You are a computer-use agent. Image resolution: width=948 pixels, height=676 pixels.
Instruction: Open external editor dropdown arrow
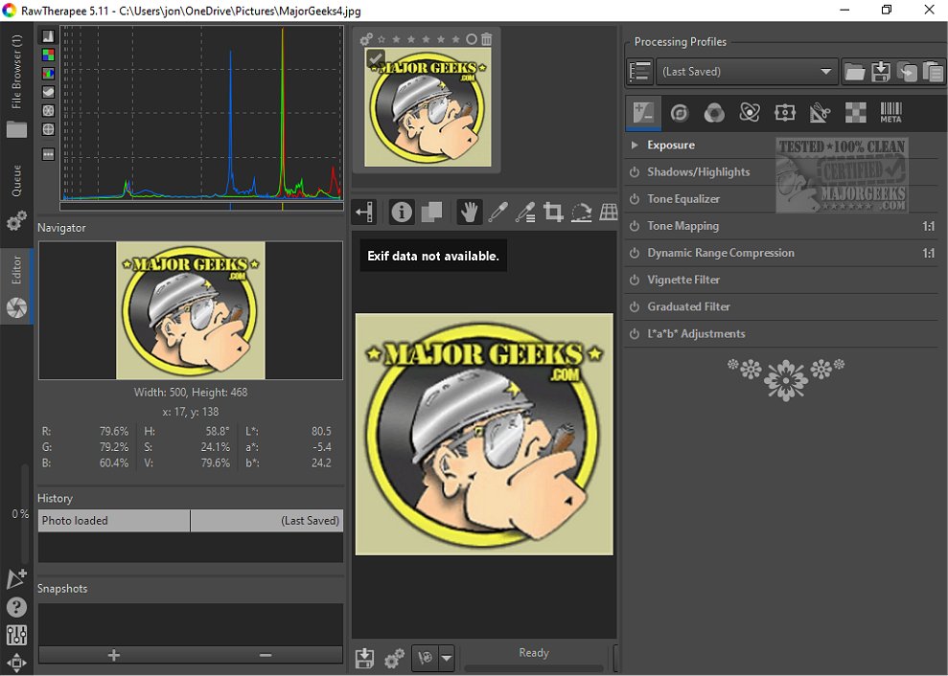pyautogui.click(x=447, y=658)
